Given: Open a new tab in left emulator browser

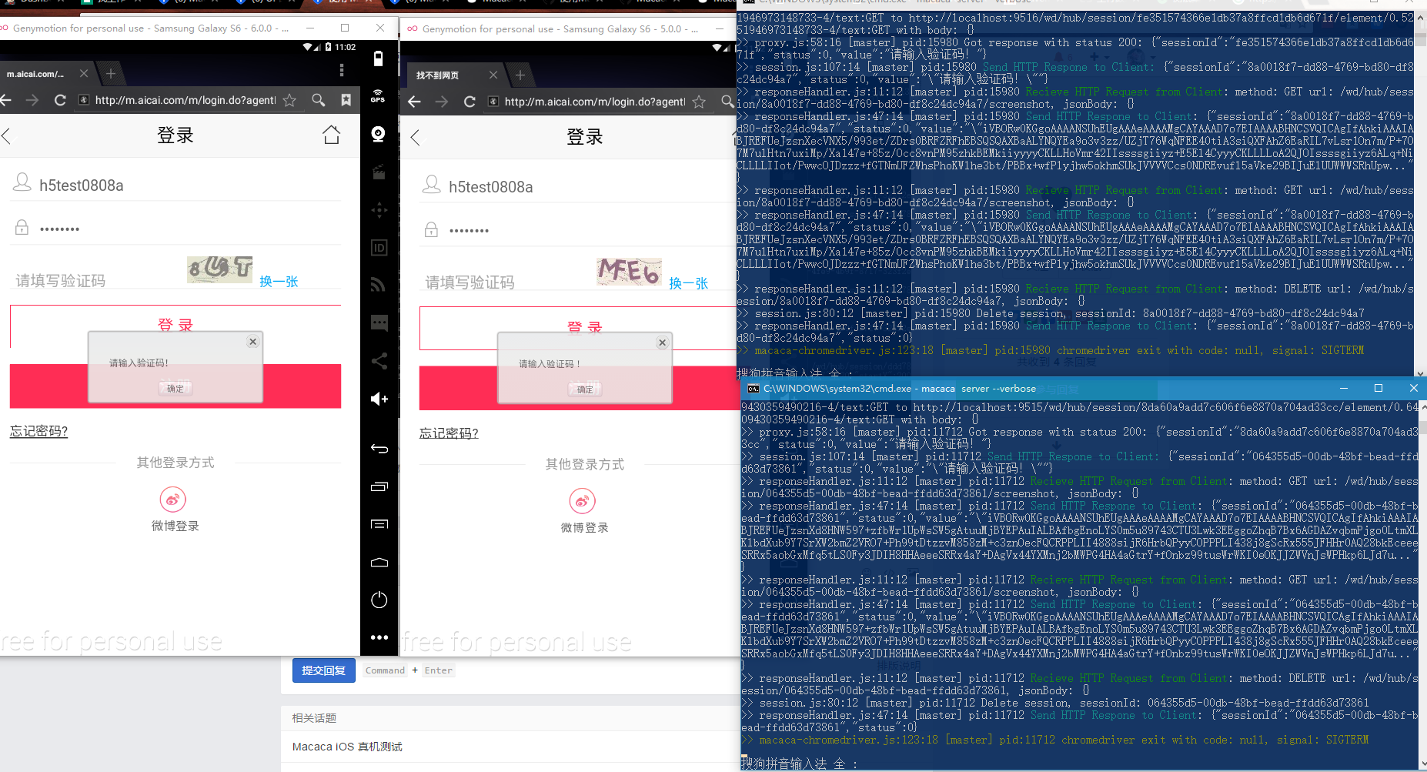Looking at the screenshot, I should pyautogui.click(x=111, y=73).
